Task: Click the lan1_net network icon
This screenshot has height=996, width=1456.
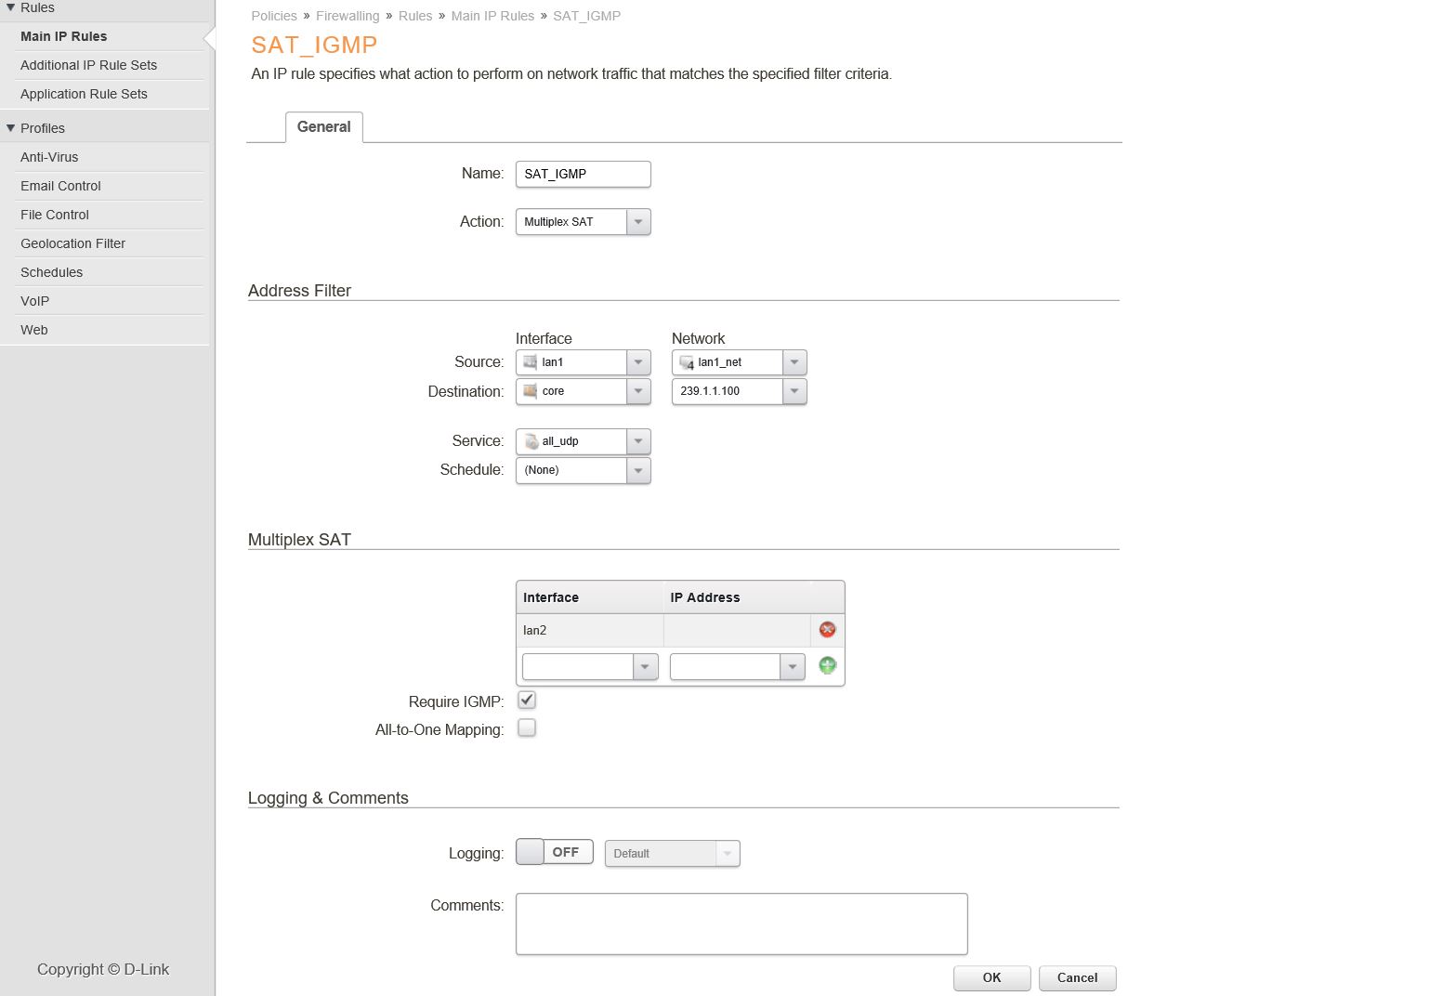Action: 687,362
